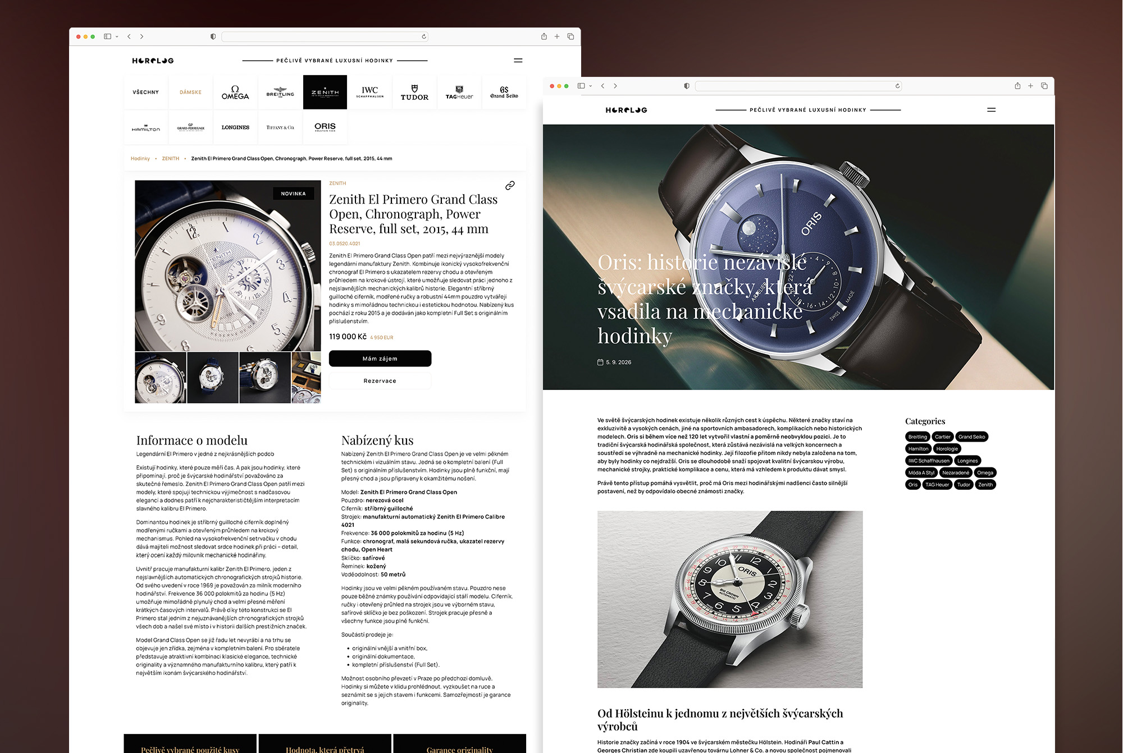Viewport: 1123px width, 753px height.
Task: Filter by Oris brand logo
Action: pos(325,127)
